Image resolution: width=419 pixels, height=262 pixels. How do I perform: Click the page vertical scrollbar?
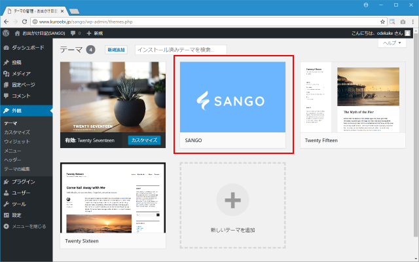[x=416, y=134]
